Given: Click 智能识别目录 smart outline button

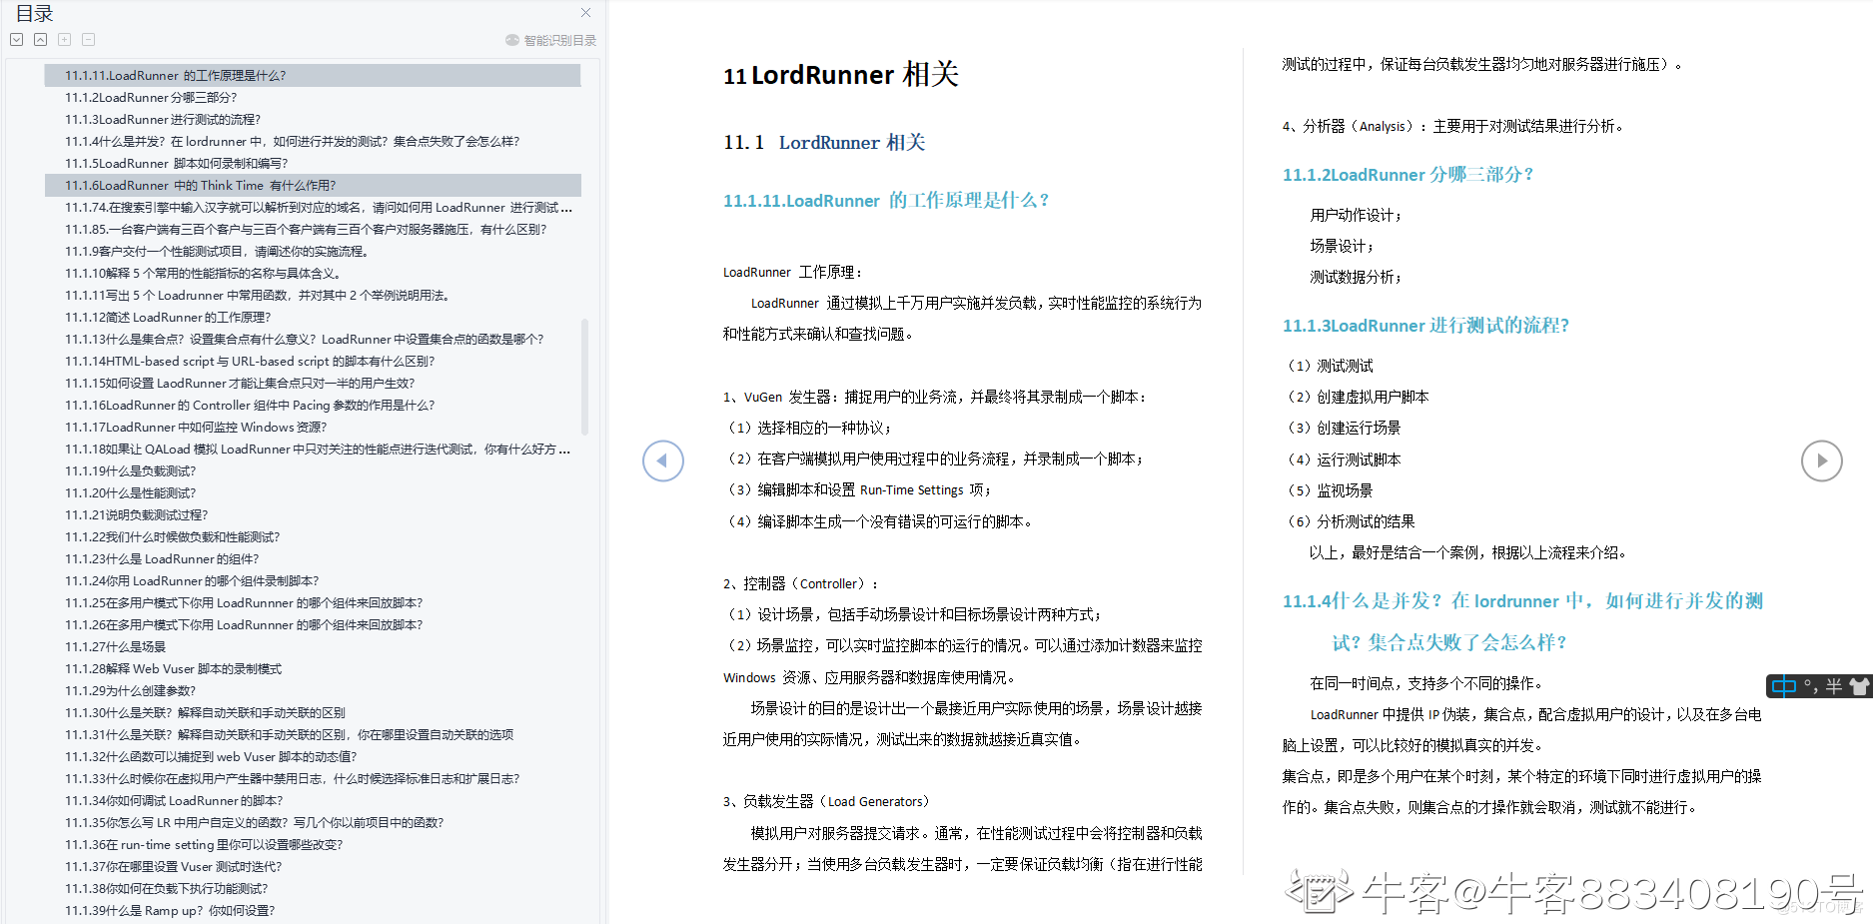Looking at the screenshot, I should pyautogui.click(x=551, y=41).
